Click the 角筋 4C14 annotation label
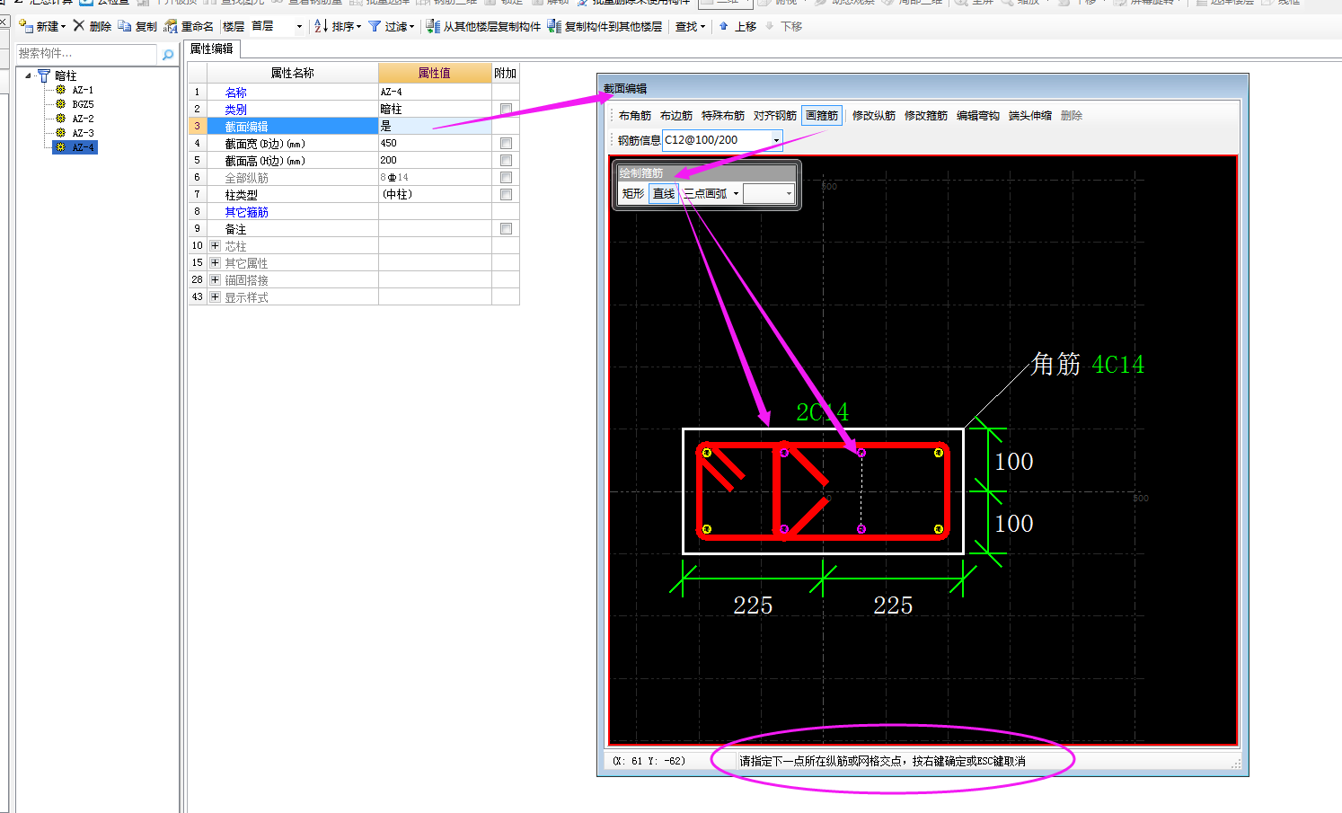 1088,364
